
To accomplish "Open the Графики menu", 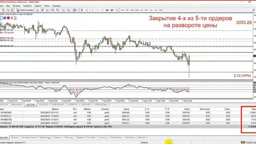I will pos(27,6).
